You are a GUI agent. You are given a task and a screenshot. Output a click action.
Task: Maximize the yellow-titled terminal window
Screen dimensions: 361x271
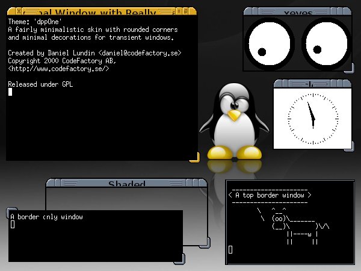[x=185, y=11]
